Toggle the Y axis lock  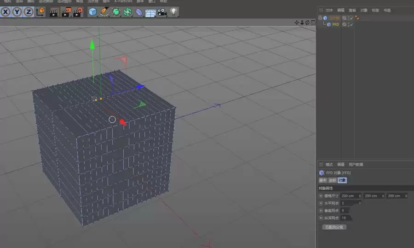(17, 12)
